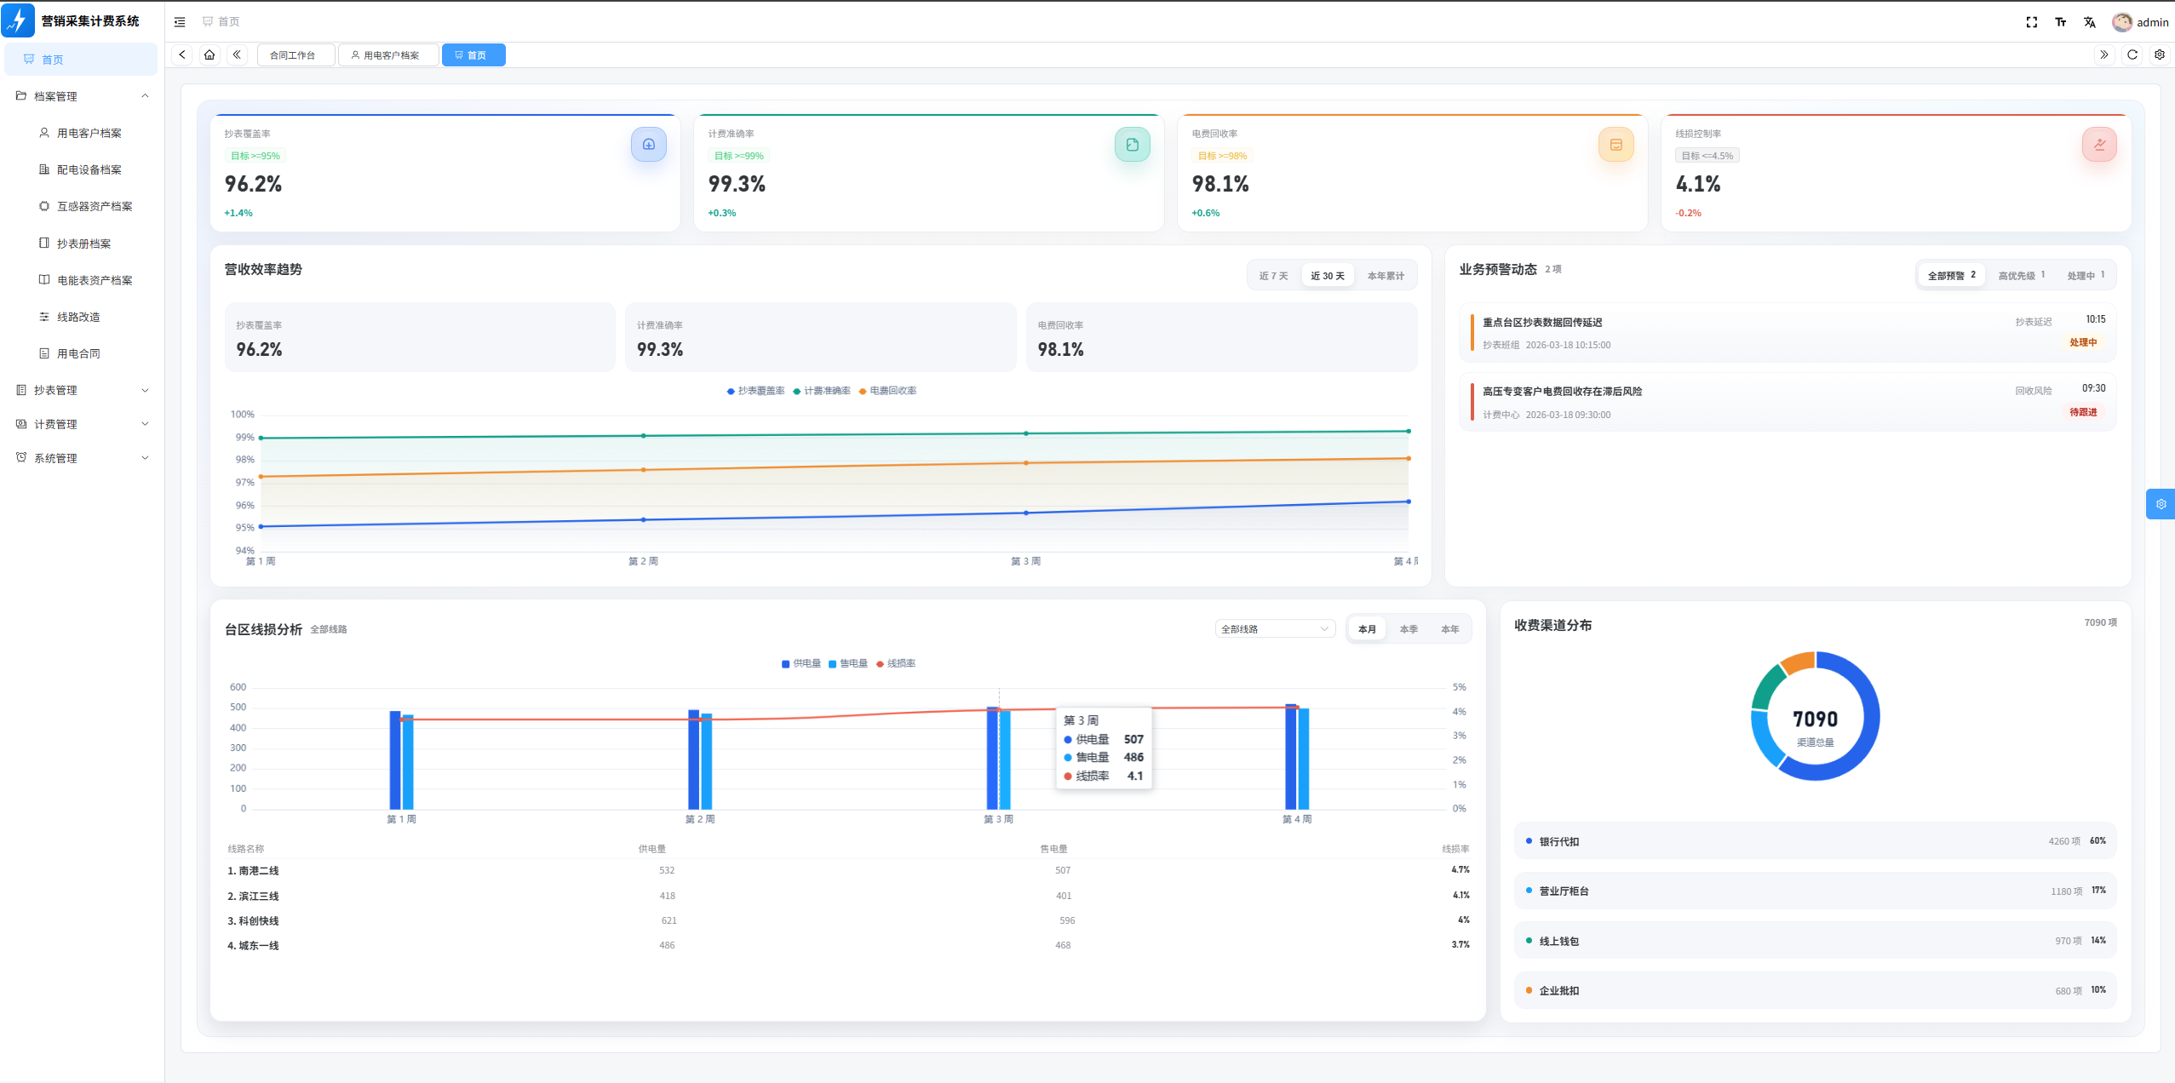Open the floating blue settings button
Screen dimensions: 2175x1083
click(x=2161, y=504)
